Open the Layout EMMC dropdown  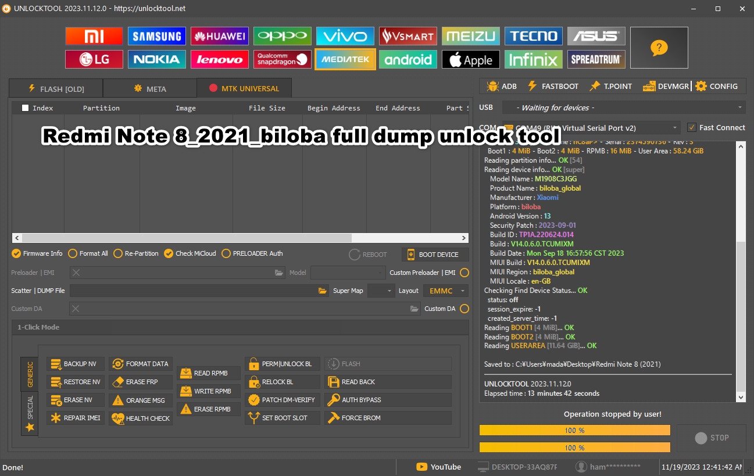445,291
